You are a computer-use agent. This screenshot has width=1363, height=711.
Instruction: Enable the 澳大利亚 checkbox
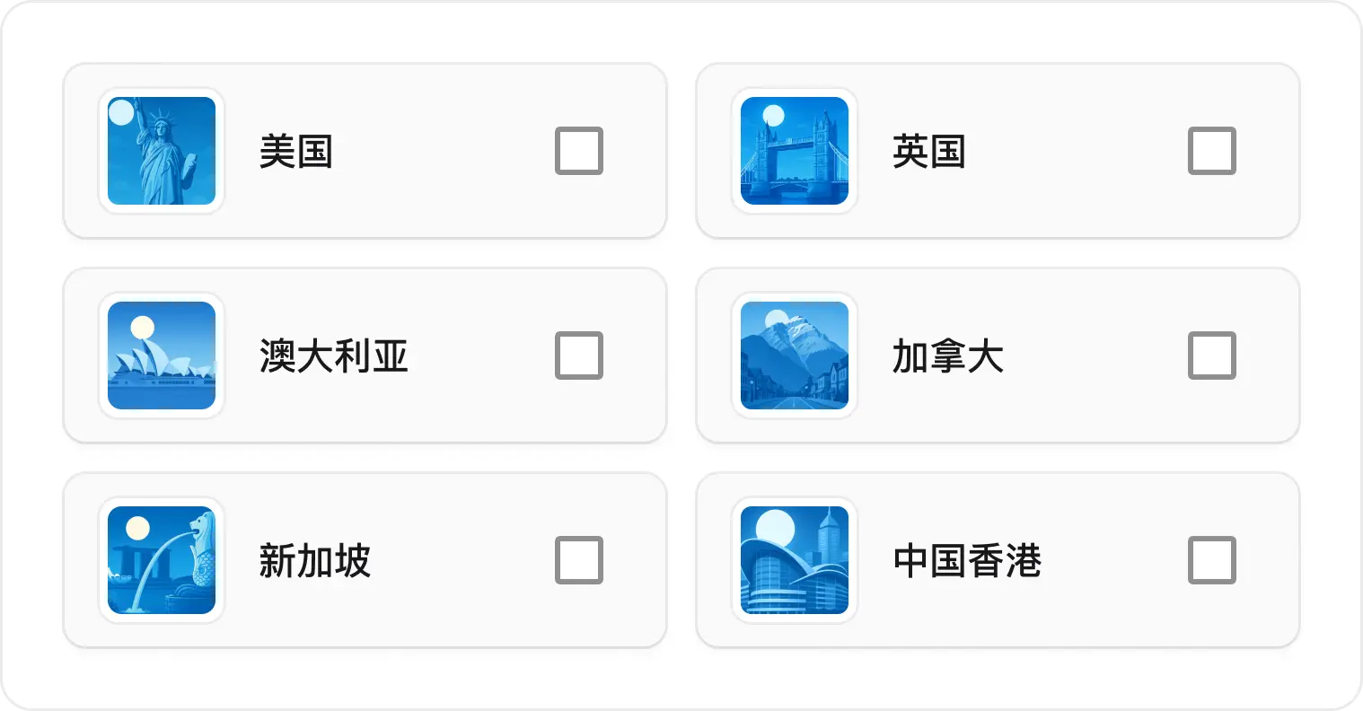click(x=579, y=355)
